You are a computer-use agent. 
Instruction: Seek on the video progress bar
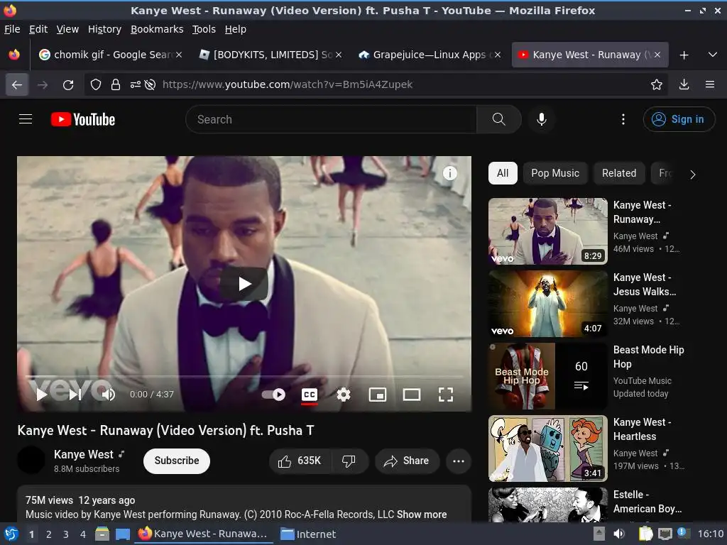click(x=244, y=377)
